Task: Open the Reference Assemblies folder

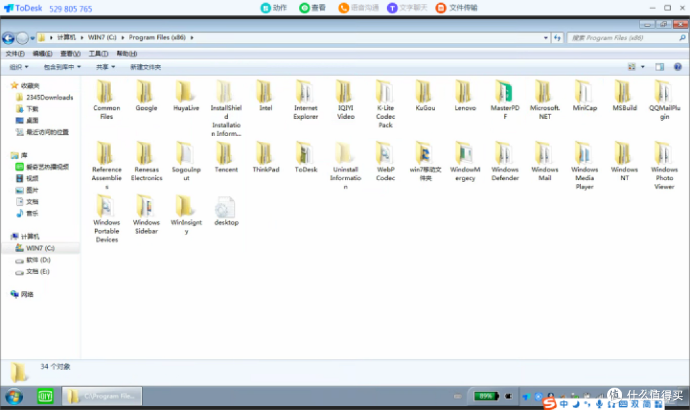Action: [106, 166]
